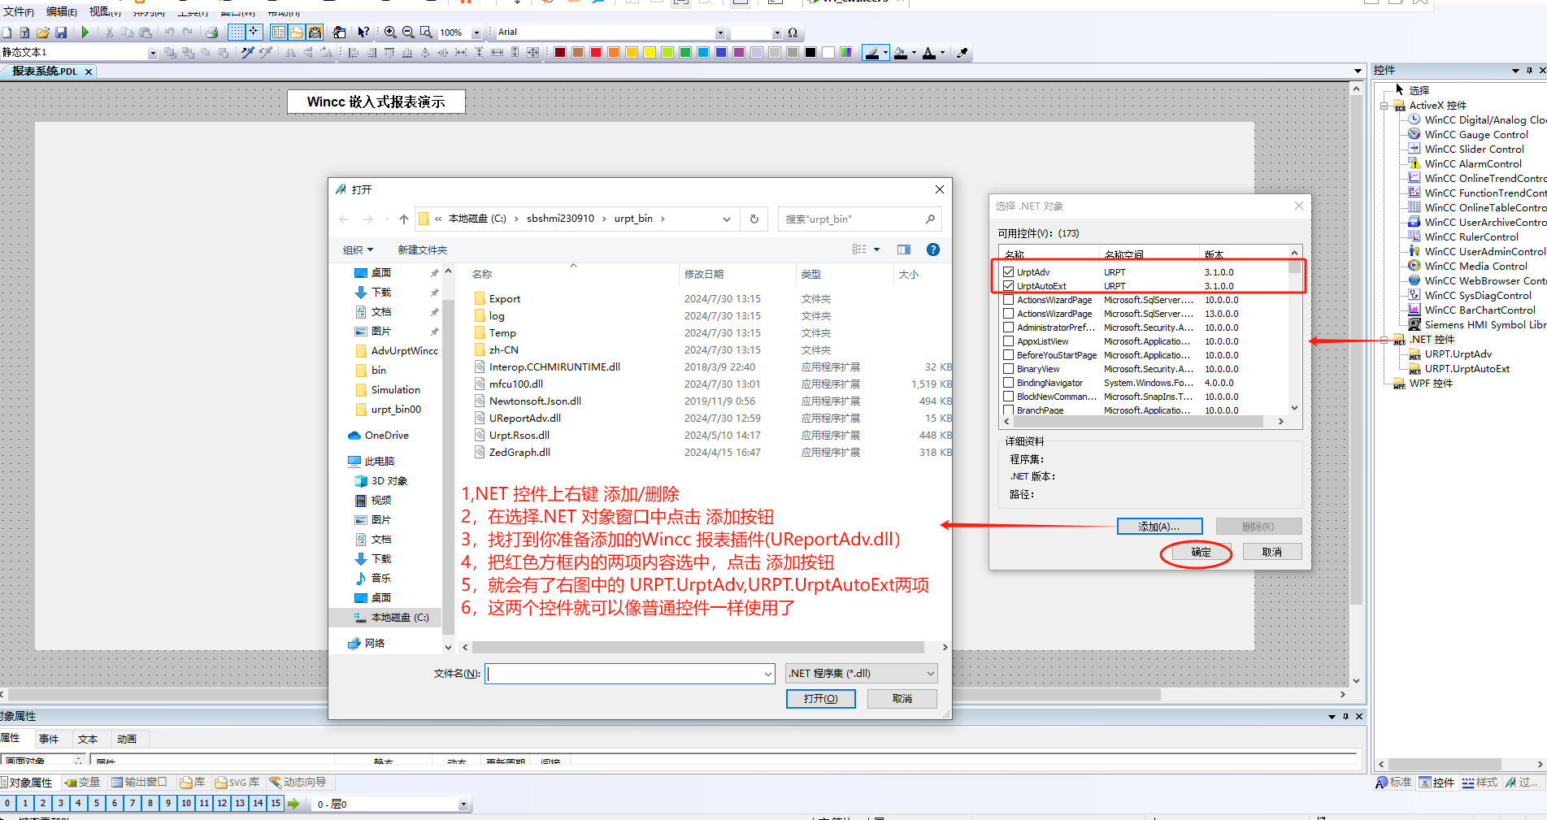Uncheck the UrptAdv checkbox
Viewport: 1547px width, 820px height.
(1009, 272)
